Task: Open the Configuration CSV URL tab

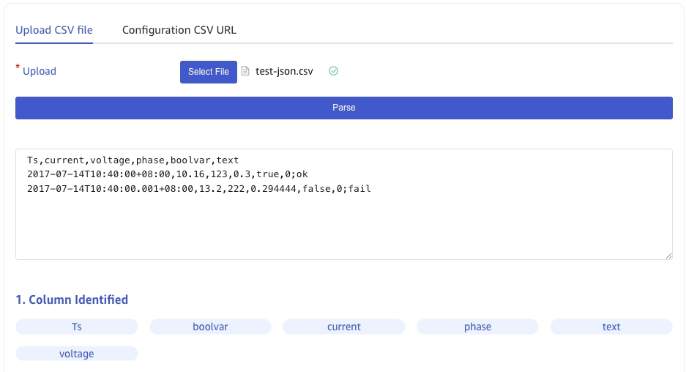Action: pos(179,30)
